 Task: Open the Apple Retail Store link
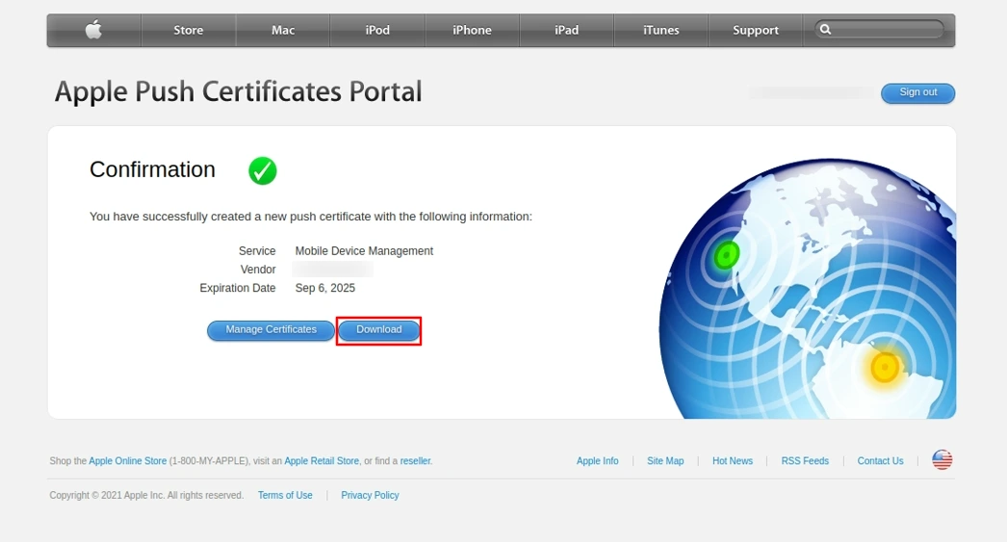coord(322,461)
